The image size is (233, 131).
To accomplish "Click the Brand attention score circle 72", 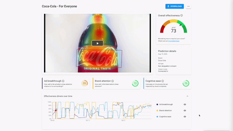I will pos(135,83).
